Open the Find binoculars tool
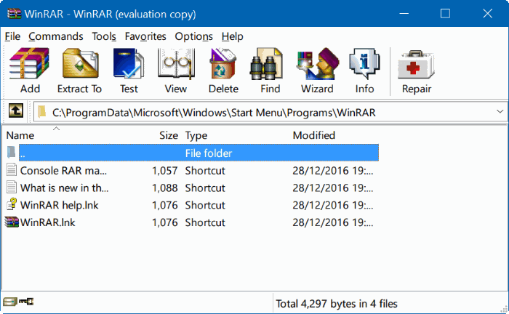Image resolution: width=509 pixels, height=314 pixels. (266, 64)
